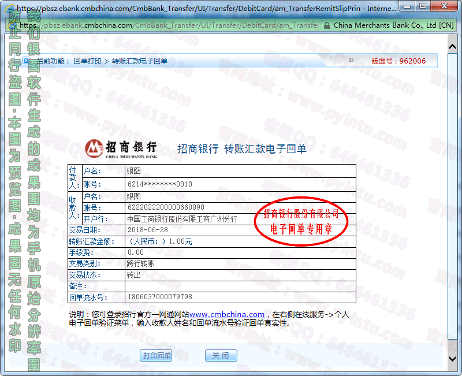The height and width of the screenshot is (376, 462).
Task: Click the Internet Explorer icon in title bar
Action: coord(10,8)
